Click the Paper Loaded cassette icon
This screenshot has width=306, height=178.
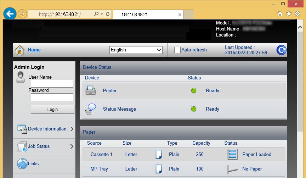point(233,154)
